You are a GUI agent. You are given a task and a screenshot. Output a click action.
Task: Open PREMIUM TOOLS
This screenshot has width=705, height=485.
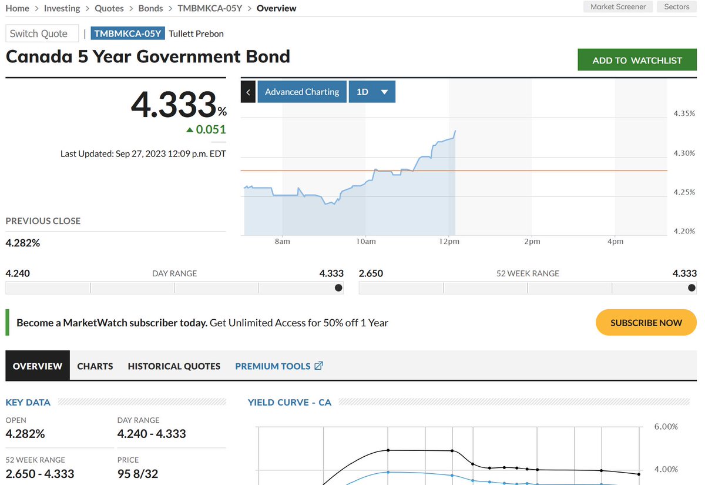pos(272,365)
